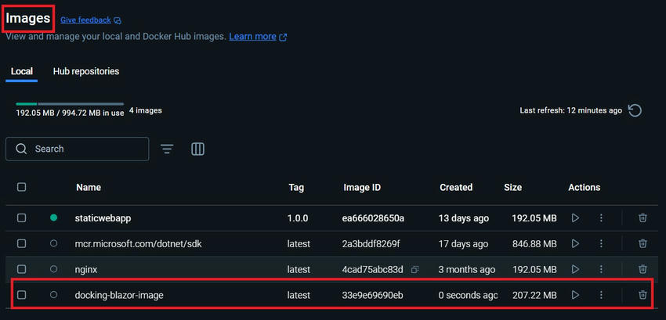This screenshot has height=320, width=666.
Task: Click the 3 months ago created value
Action: coord(467,269)
